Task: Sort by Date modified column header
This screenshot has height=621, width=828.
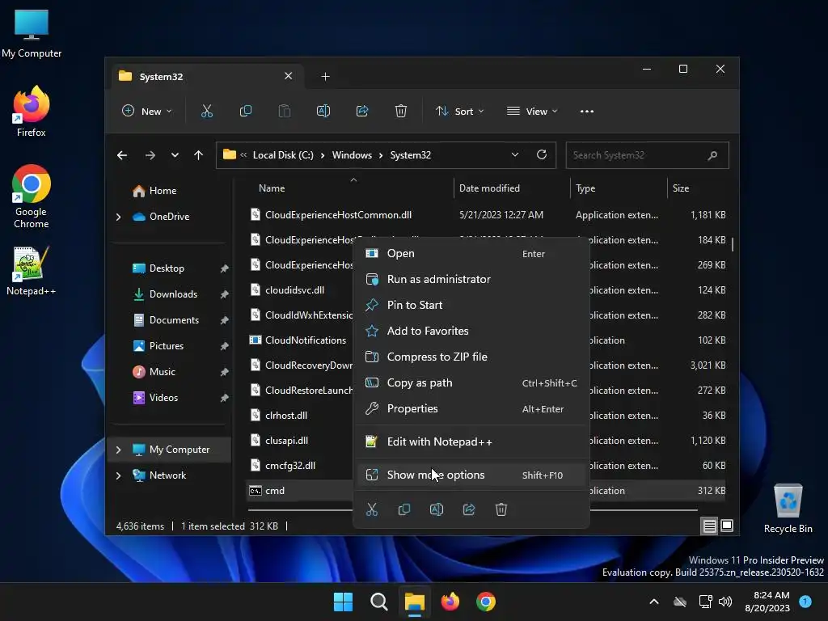Action: coord(489,188)
